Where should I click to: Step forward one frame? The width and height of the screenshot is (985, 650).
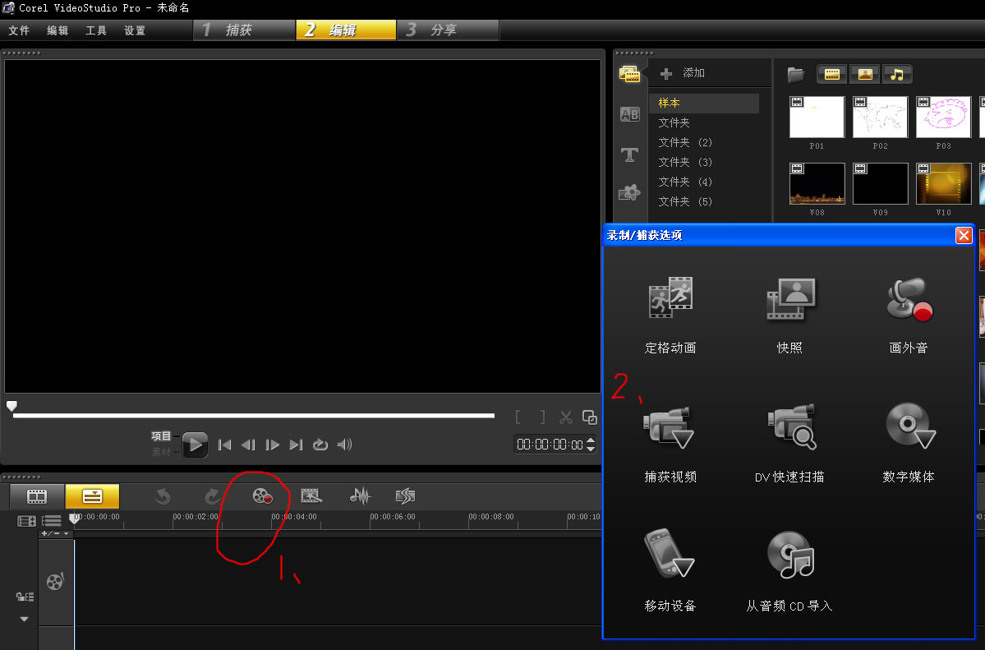272,445
